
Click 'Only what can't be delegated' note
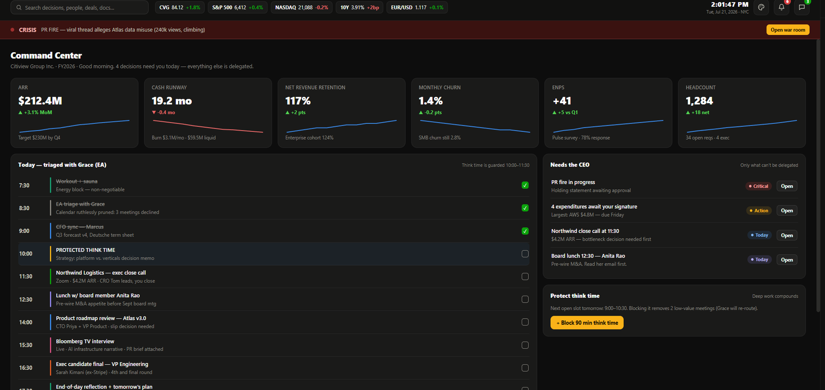(769, 165)
